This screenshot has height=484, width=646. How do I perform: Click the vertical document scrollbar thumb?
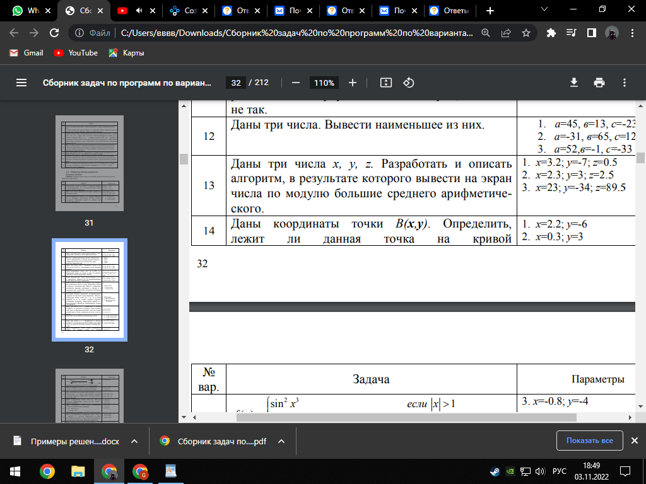(x=640, y=158)
